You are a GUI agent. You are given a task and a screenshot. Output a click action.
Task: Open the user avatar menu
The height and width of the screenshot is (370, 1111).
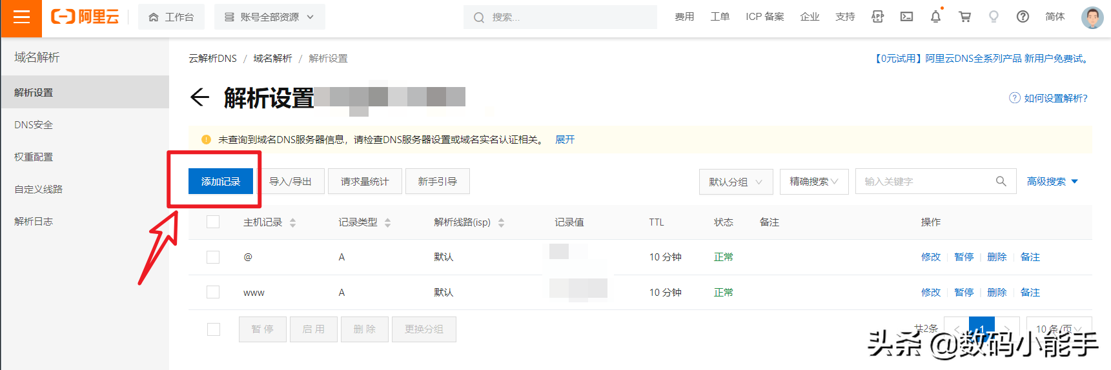1092,17
